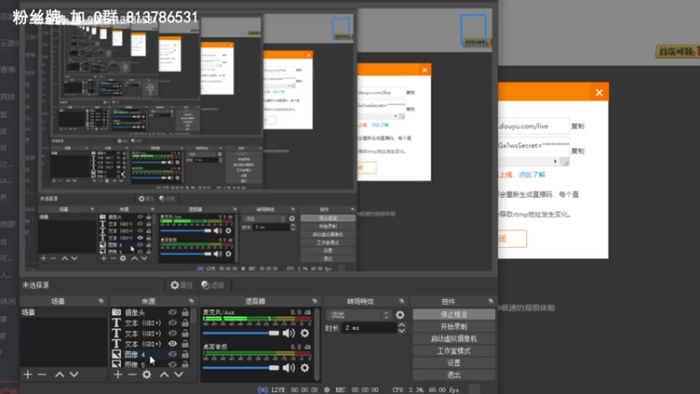Move source down in 来源 panel
700x394 pixels.
(178, 375)
